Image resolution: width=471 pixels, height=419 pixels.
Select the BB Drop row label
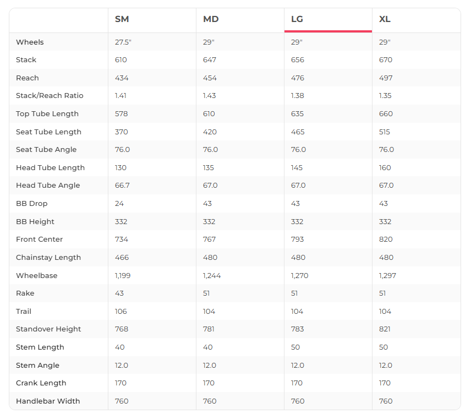[32, 204]
